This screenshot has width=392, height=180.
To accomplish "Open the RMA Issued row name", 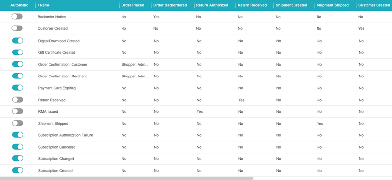I will pos(48,111).
